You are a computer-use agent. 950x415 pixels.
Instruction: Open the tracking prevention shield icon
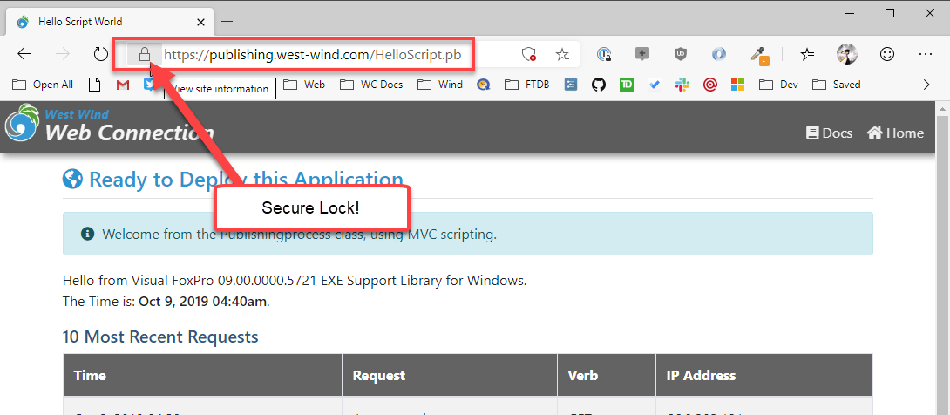(x=528, y=54)
